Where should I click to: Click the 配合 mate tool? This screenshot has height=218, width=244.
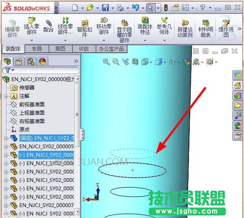[48, 26]
